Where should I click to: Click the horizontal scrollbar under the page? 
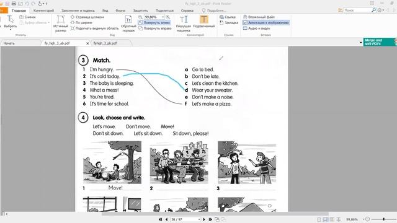pos(215,214)
